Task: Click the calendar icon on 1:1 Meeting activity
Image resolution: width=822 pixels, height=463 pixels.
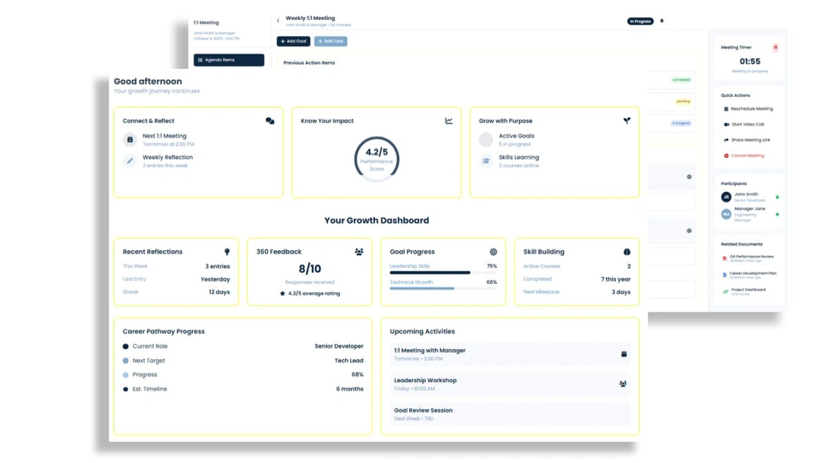Action: [624, 354]
